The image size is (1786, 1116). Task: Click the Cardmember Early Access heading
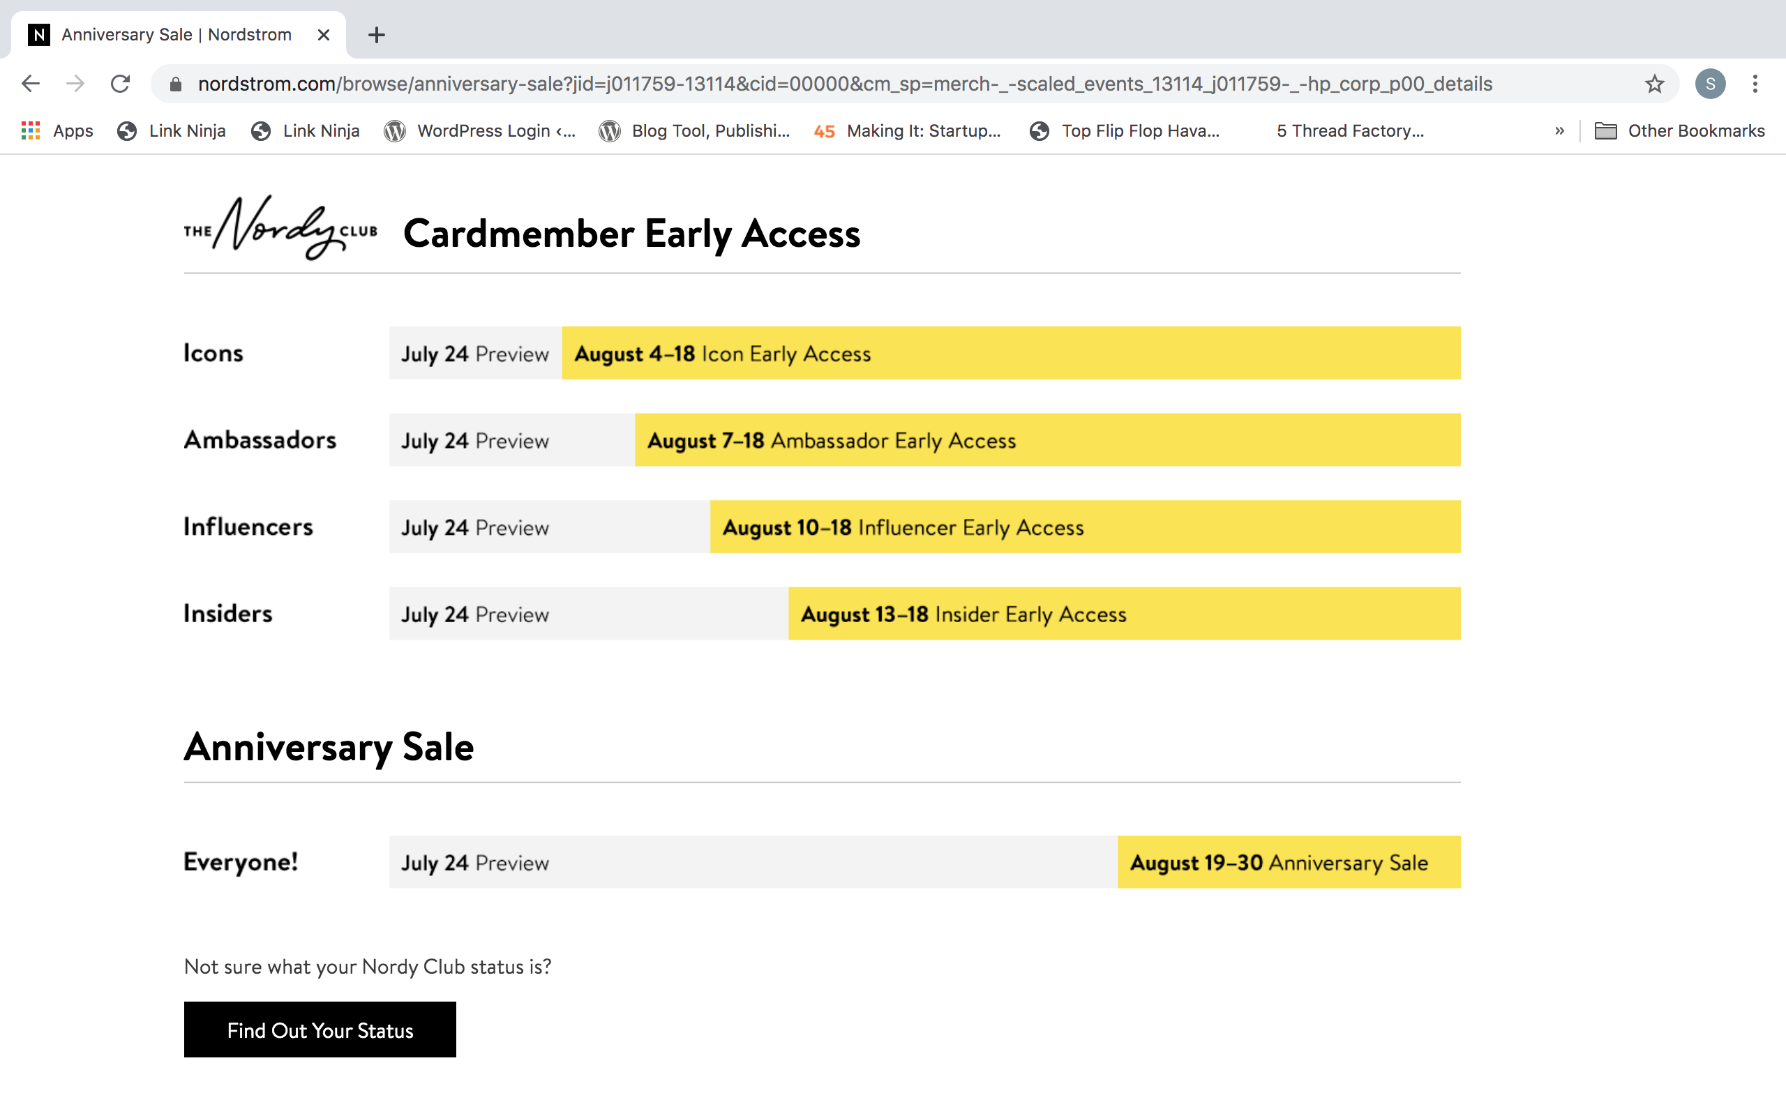click(632, 235)
